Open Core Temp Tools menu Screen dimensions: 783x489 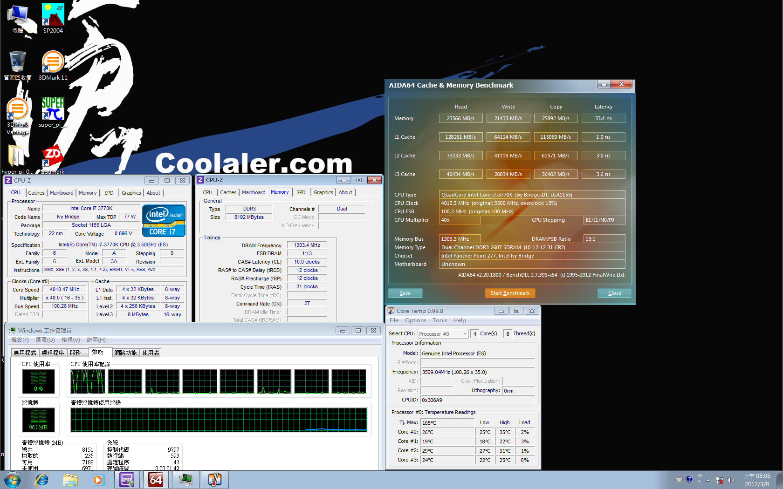point(440,320)
